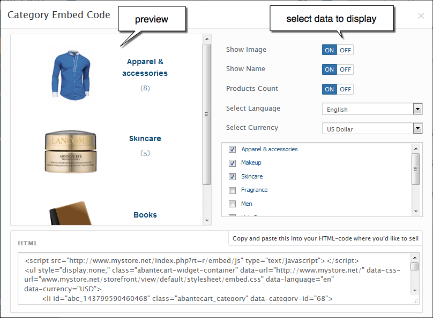Image resolution: width=433 pixels, height=318 pixels.
Task: Uncheck the Makeup category checkbox
Action: tap(232, 163)
